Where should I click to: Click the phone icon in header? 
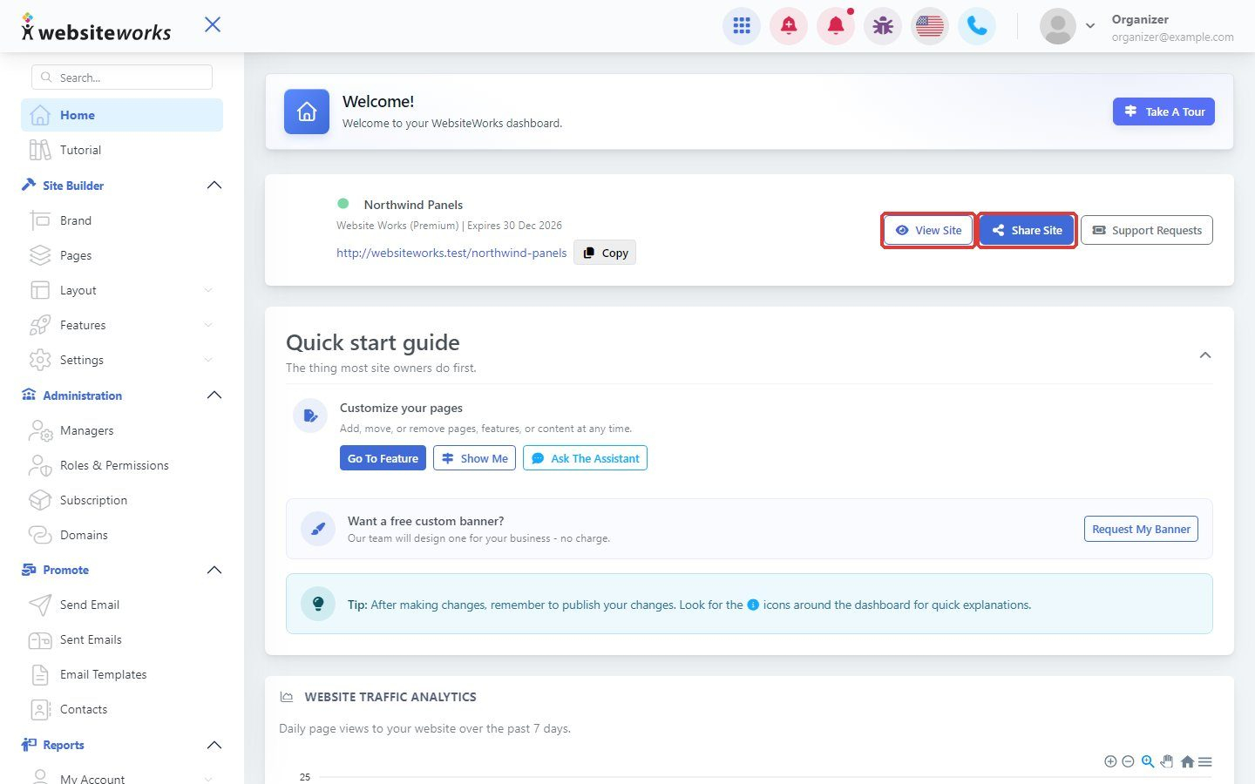coord(977,26)
